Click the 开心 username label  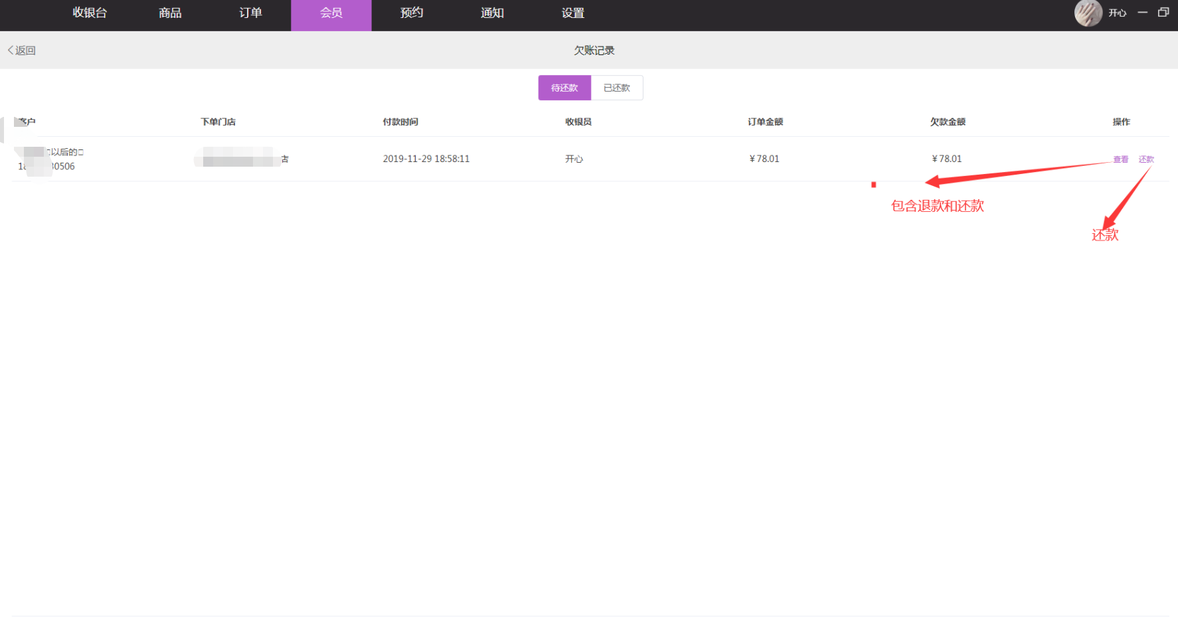click(x=1118, y=13)
